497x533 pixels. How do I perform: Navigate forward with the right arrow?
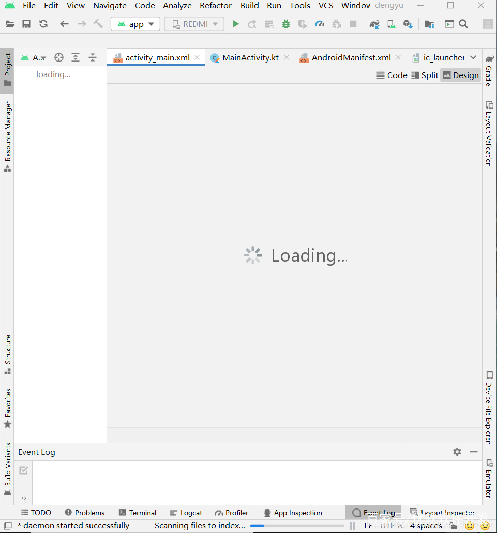click(82, 24)
